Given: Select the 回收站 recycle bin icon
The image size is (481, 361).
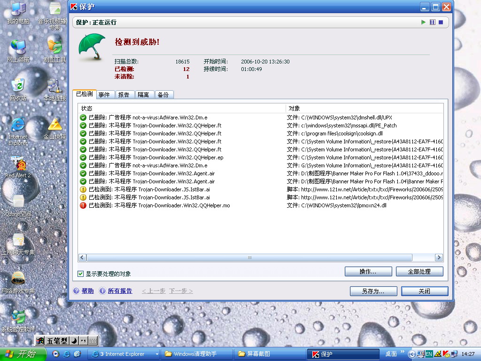Looking at the screenshot, I should (x=18, y=90).
